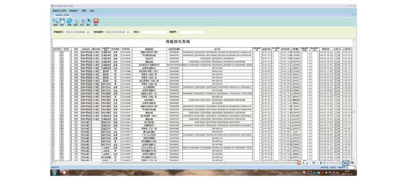Expand the 结束时间 date picker dropdown
Image resolution: width=405 pixels, height=178 pixels.
(129, 32)
